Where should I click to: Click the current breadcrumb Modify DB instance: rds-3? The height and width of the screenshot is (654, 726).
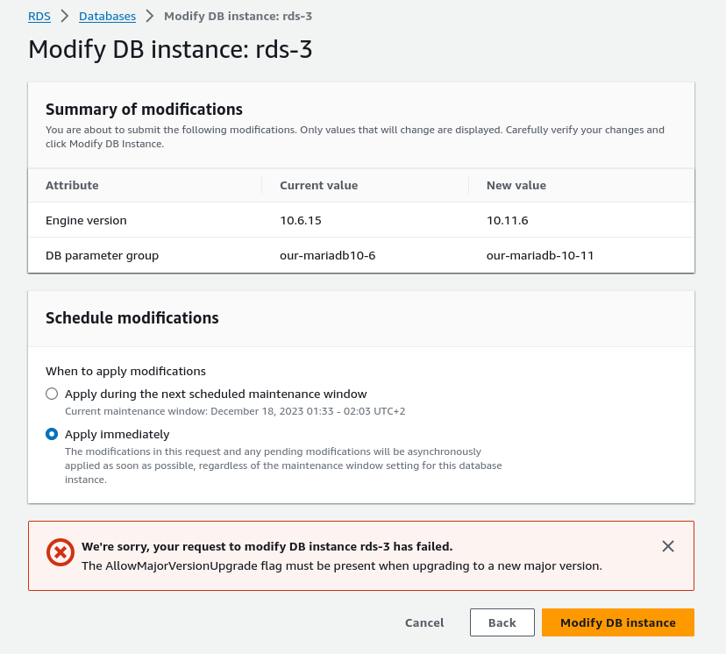point(238,16)
